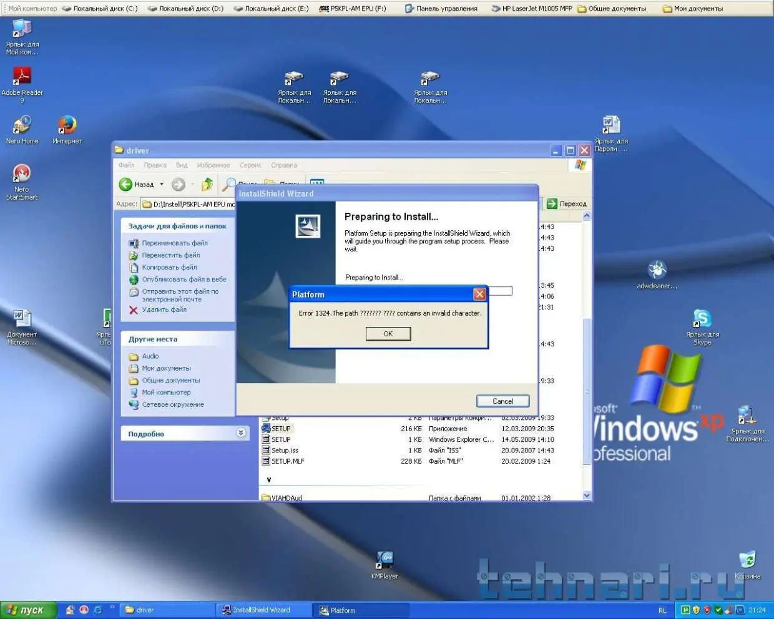
Task: Open the Правка menu
Action: click(x=155, y=165)
